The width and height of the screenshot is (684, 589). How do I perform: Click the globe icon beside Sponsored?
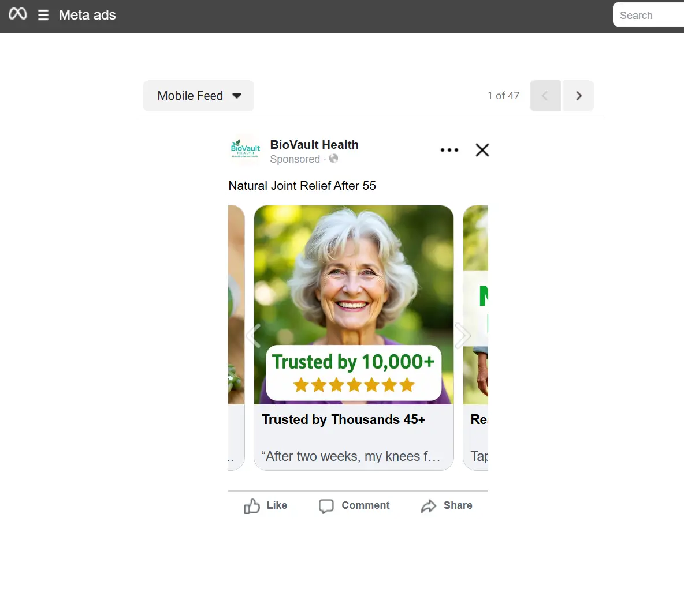point(334,159)
